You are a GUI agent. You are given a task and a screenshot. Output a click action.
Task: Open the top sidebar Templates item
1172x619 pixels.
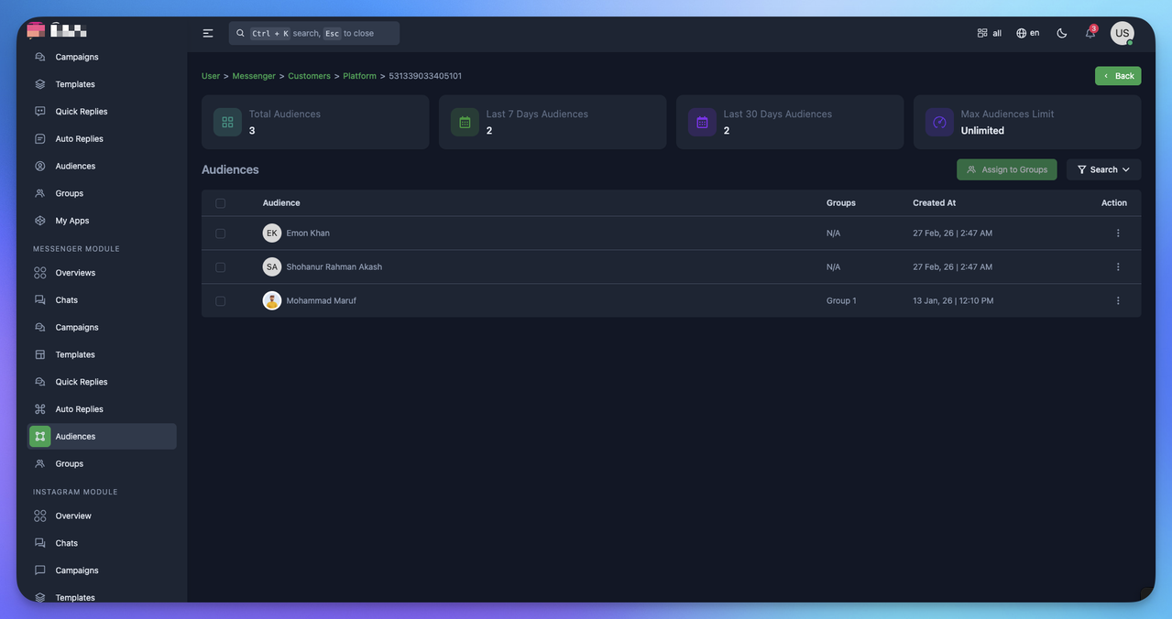(x=103, y=84)
